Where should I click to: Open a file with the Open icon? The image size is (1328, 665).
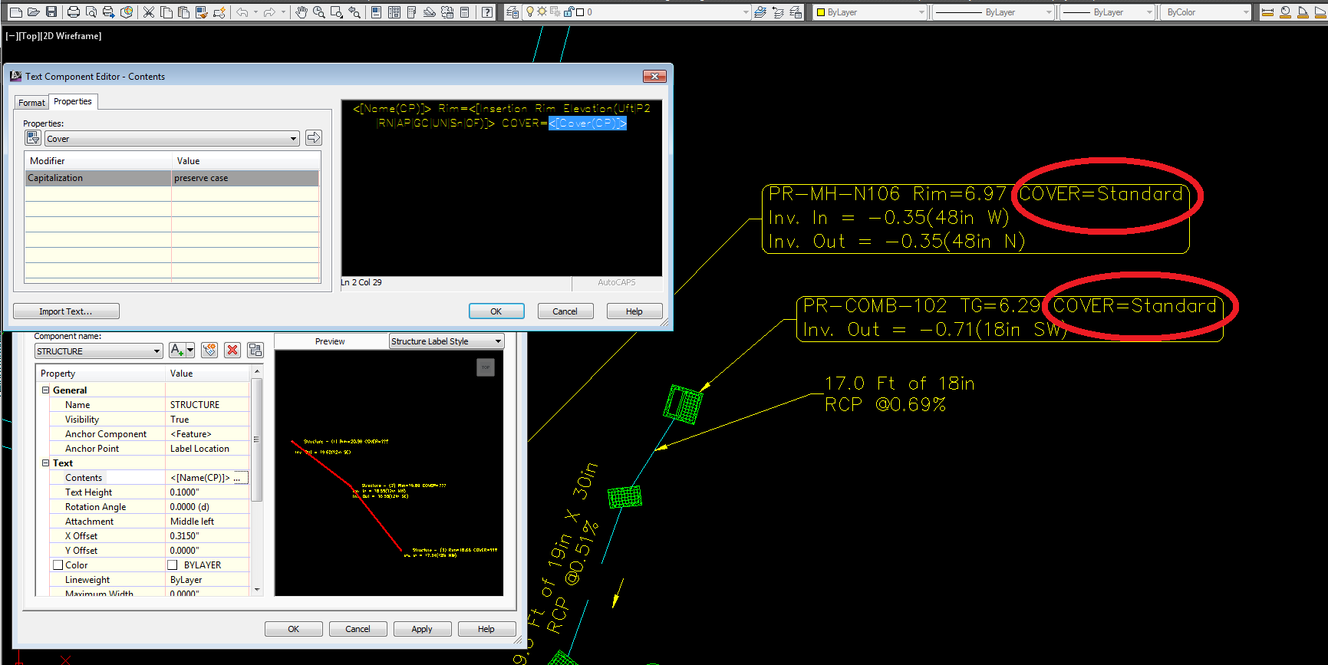point(34,12)
